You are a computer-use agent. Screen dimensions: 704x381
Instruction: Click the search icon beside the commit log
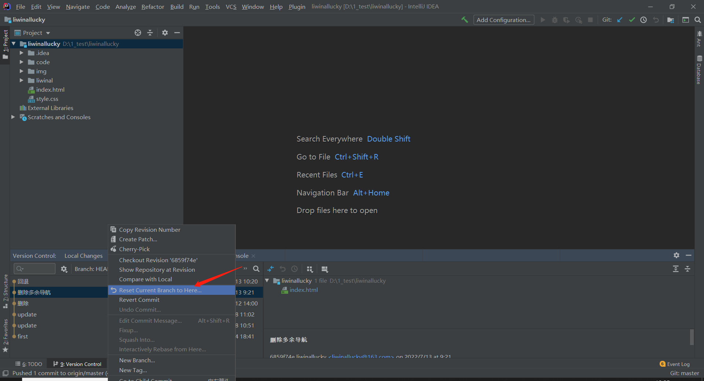256,269
